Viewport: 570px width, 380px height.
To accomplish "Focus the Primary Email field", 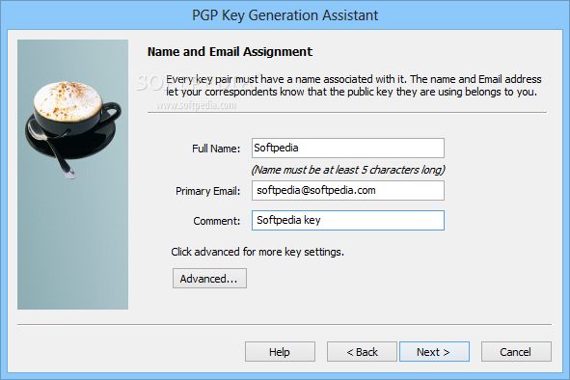I will pyautogui.click(x=348, y=191).
